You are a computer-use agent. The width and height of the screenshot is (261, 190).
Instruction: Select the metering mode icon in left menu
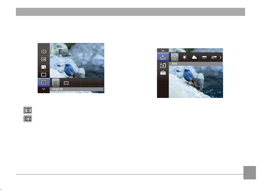(43, 52)
